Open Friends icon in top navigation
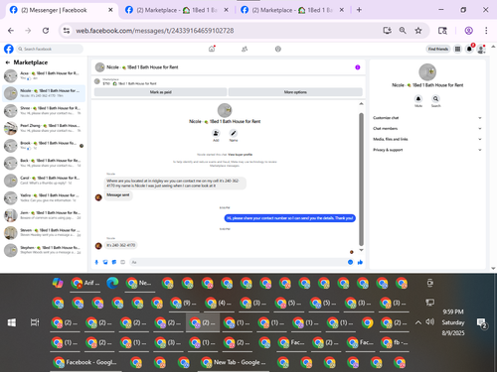 [245, 49]
